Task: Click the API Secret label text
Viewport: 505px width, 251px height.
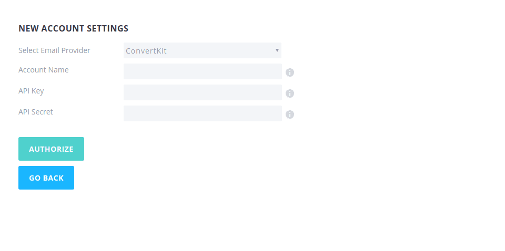Action: point(35,112)
